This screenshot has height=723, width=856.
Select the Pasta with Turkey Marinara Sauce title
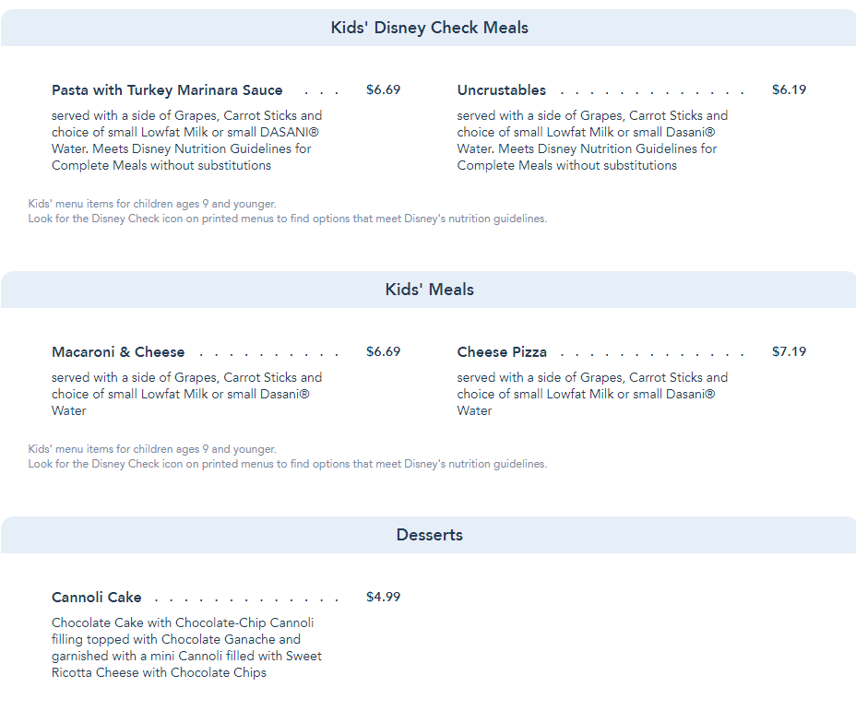tap(167, 90)
